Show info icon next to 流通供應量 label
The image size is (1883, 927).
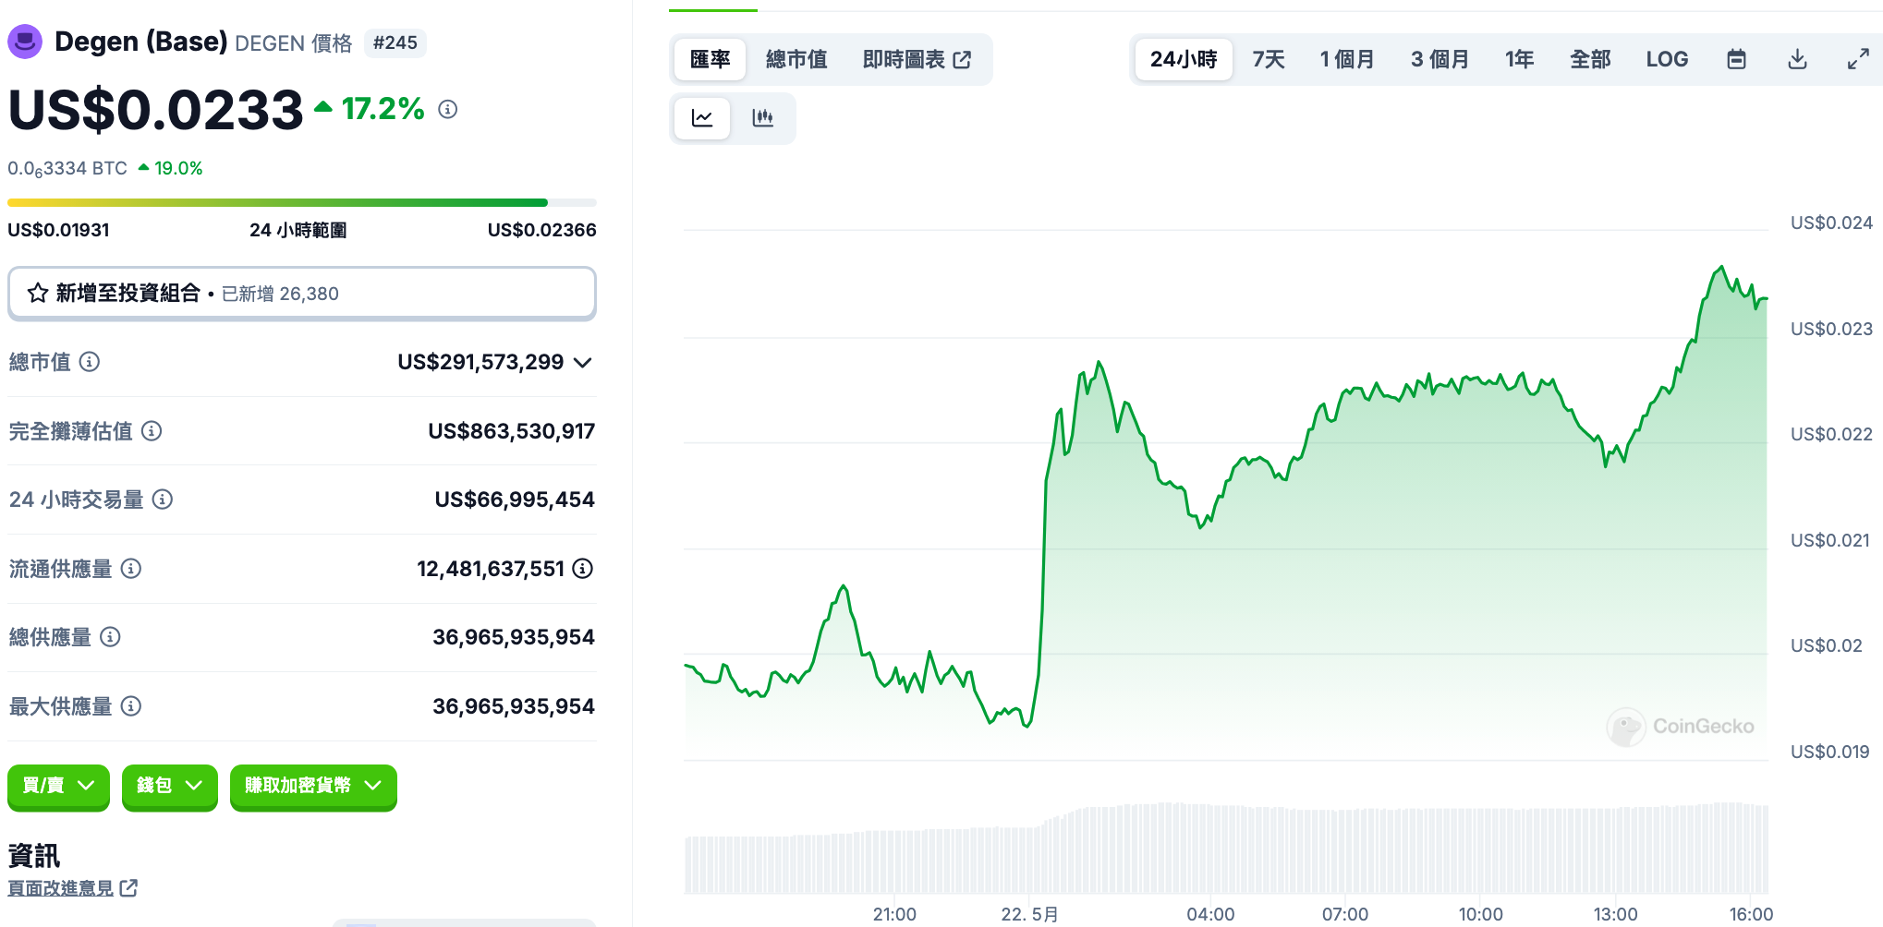click(x=131, y=569)
